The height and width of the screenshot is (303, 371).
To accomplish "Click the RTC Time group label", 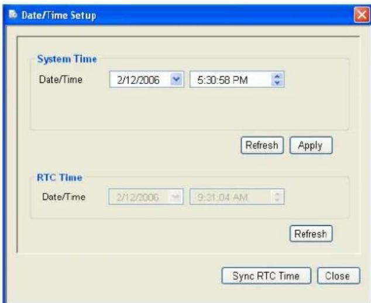I will [x=60, y=177].
